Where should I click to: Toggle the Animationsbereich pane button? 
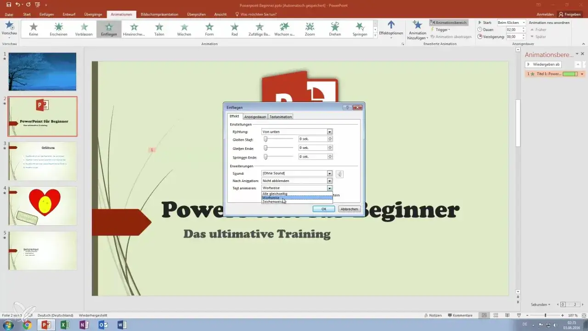[x=448, y=22]
